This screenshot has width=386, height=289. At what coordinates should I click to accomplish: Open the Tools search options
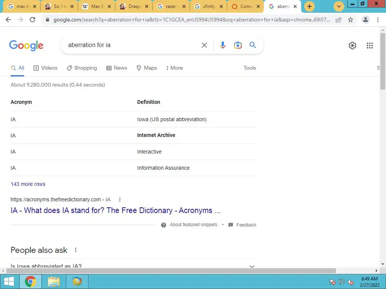250,68
